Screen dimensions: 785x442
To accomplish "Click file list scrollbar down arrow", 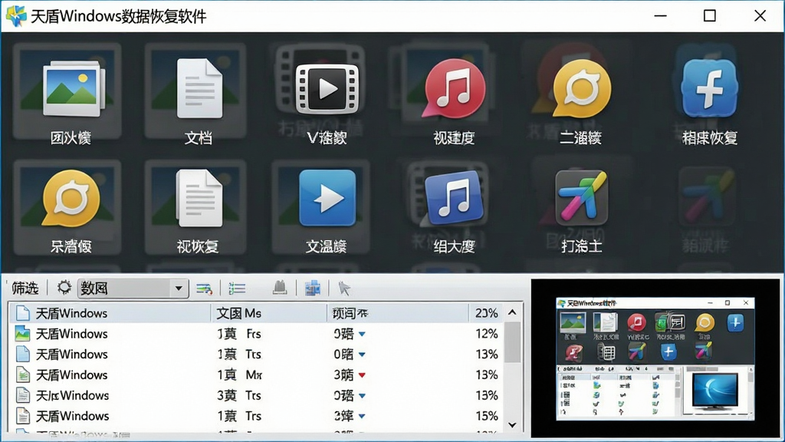I will [512, 425].
